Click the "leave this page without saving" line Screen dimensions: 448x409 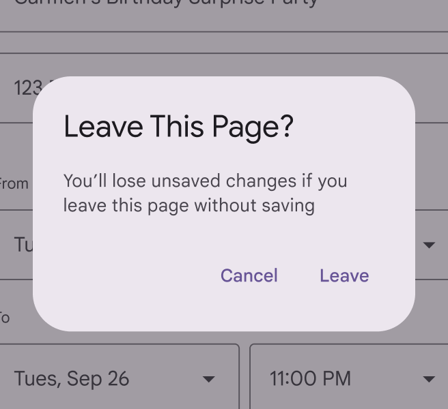click(x=188, y=205)
